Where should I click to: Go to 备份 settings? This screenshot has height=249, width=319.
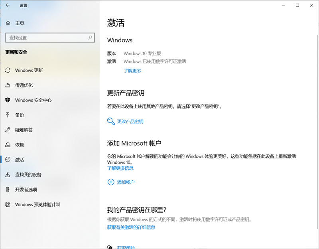click(20, 115)
